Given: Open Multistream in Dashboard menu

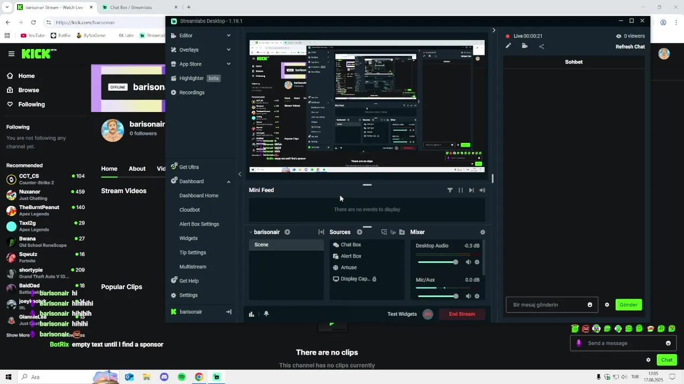Looking at the screenshot, I should [193, 267].
